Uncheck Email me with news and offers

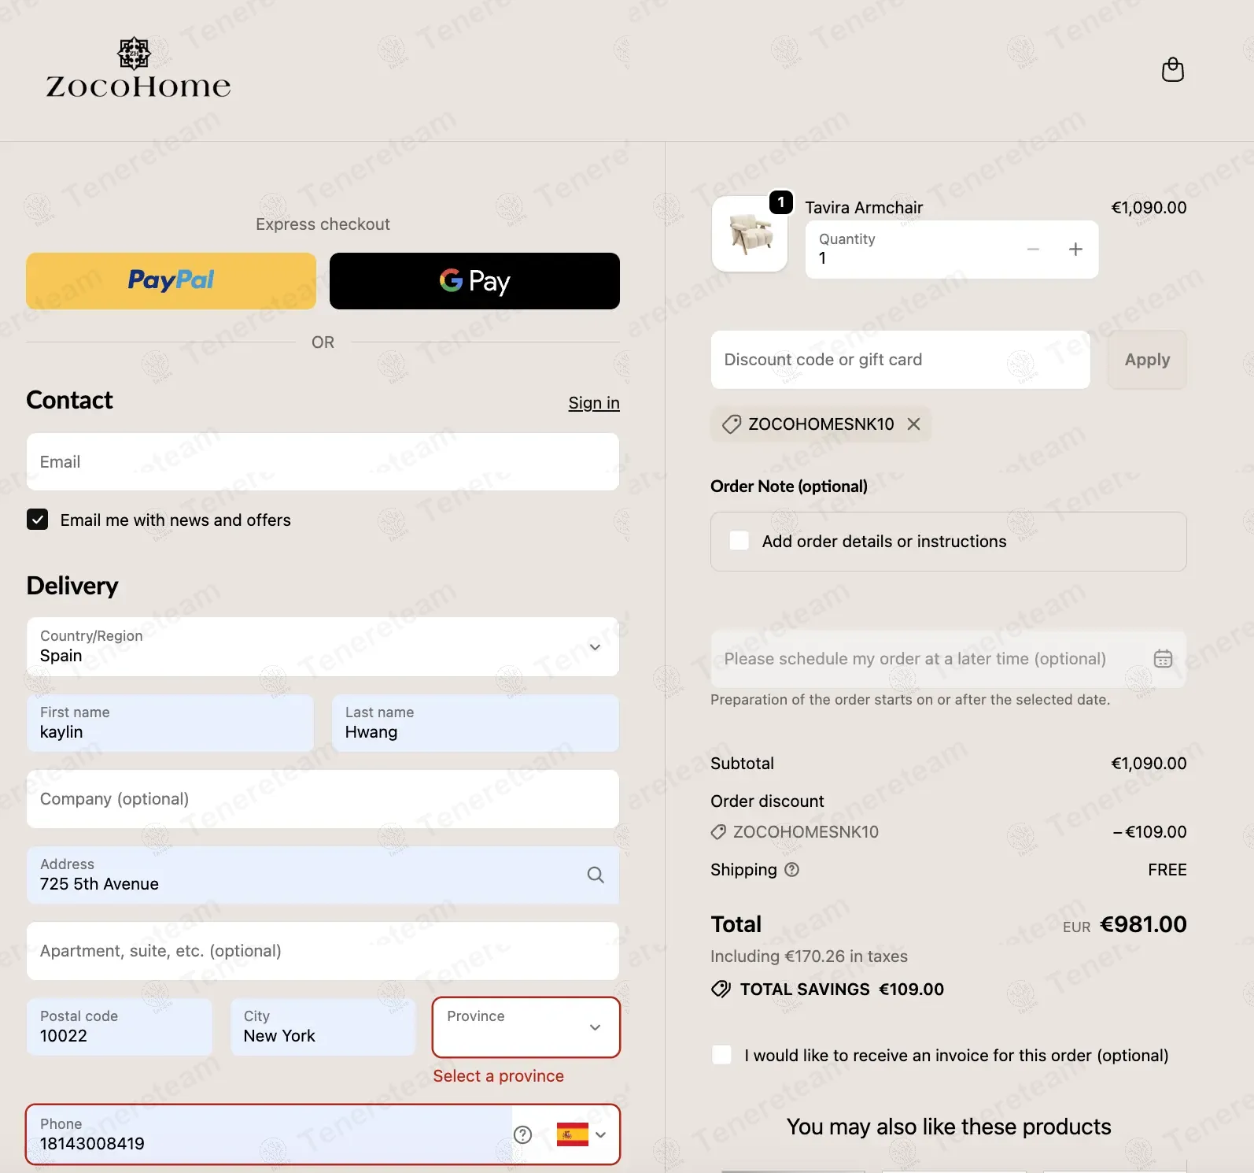[x=37, y=520]
